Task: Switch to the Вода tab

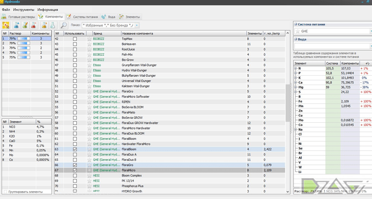Action: (108, 17)
